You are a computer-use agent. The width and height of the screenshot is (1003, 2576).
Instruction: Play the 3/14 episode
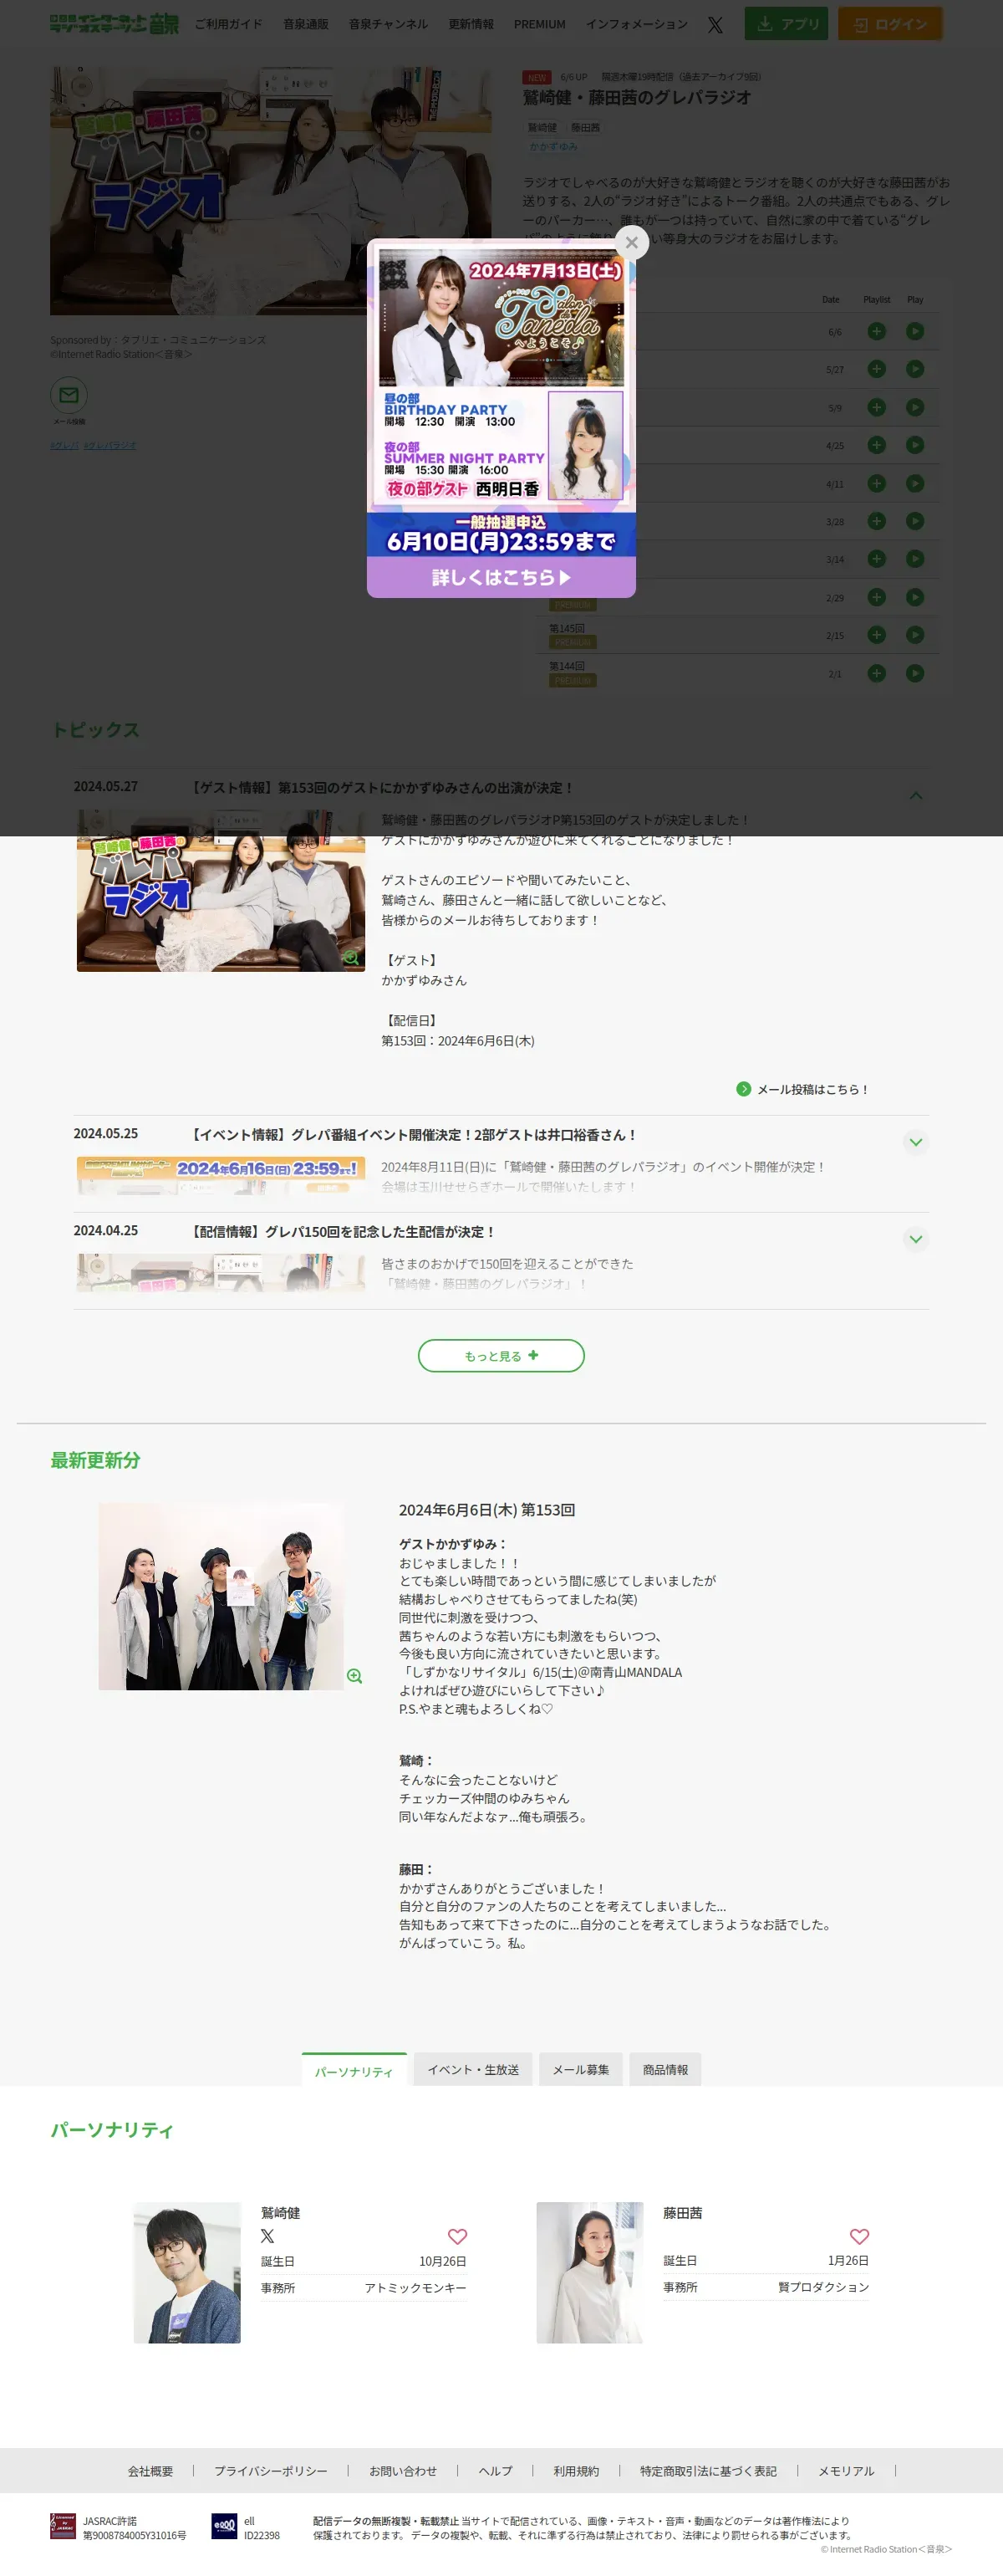point(915,559)
